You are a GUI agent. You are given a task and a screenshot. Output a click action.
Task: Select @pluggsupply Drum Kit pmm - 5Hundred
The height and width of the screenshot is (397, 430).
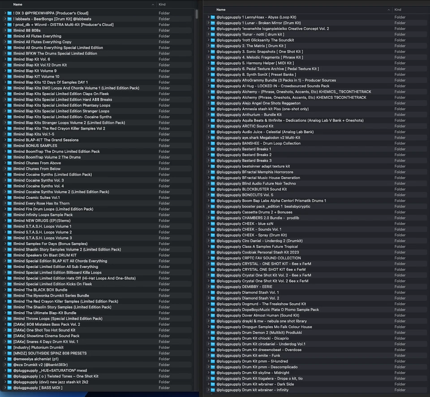tap(317, 361)
